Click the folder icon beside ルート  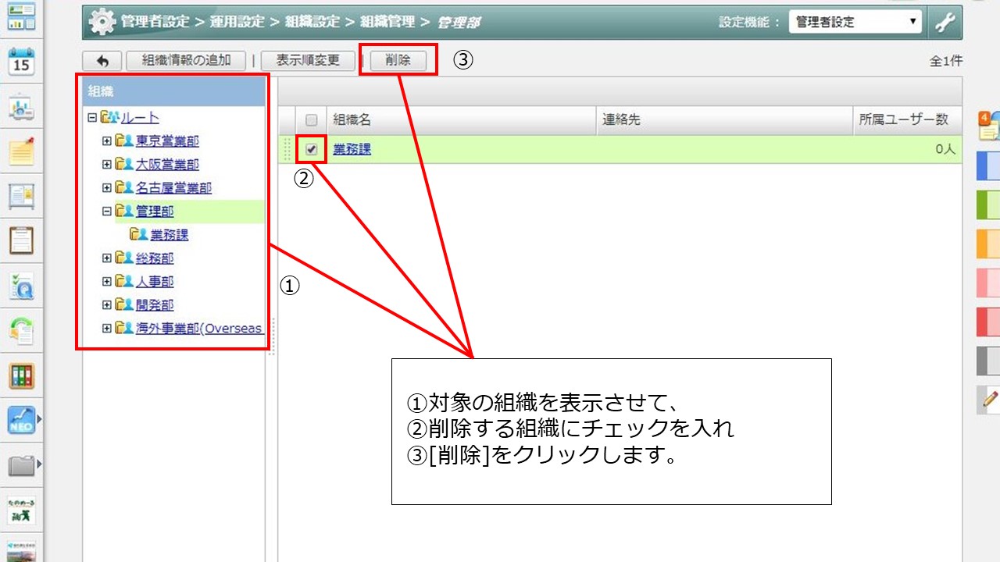[110, 118]
